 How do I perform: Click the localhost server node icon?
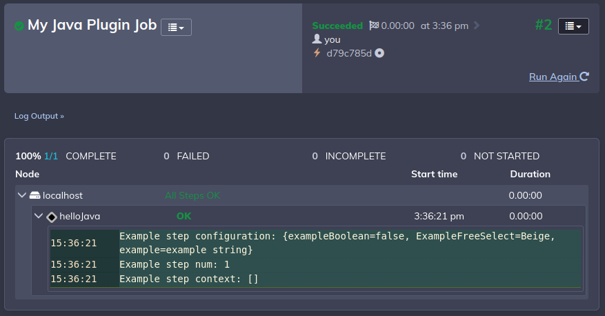point(34,195)
